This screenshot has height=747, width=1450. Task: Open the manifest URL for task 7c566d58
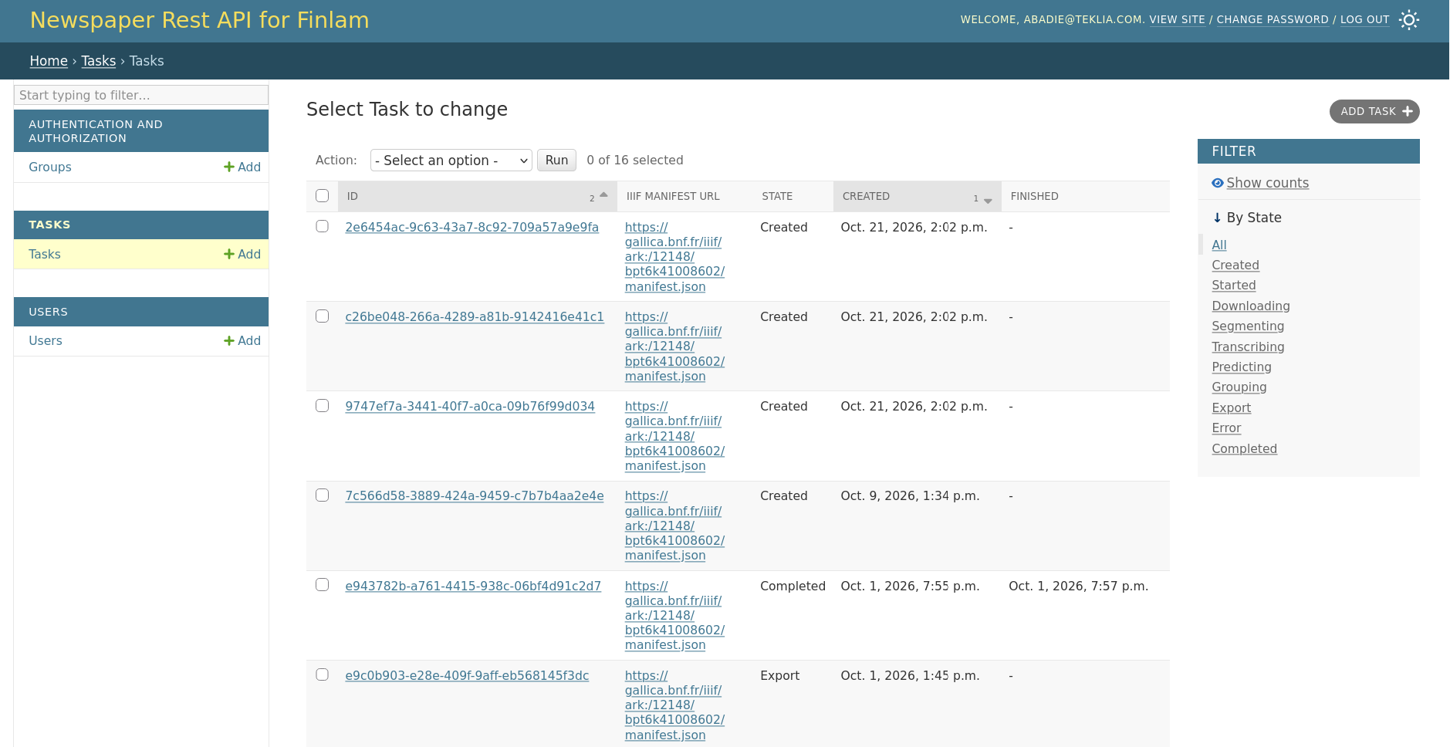(674, 526)
